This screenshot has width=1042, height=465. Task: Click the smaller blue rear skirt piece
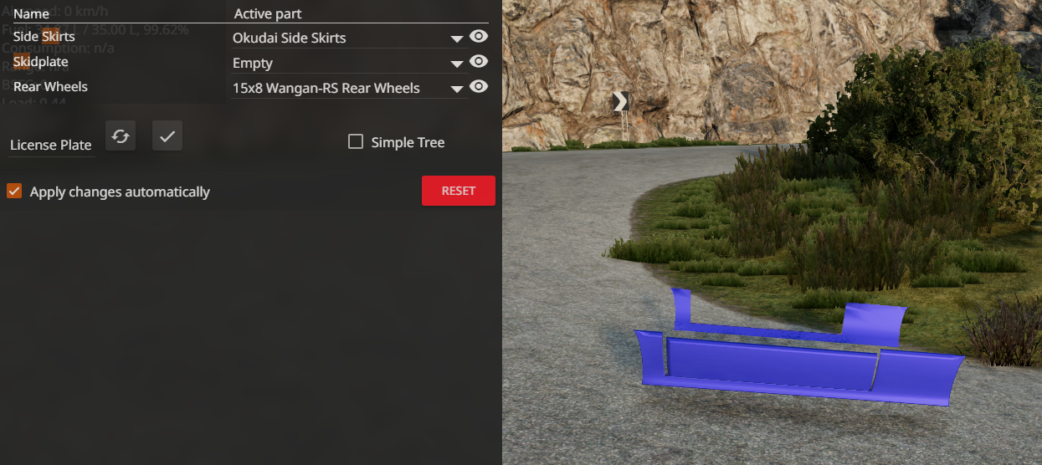point(787,322)
